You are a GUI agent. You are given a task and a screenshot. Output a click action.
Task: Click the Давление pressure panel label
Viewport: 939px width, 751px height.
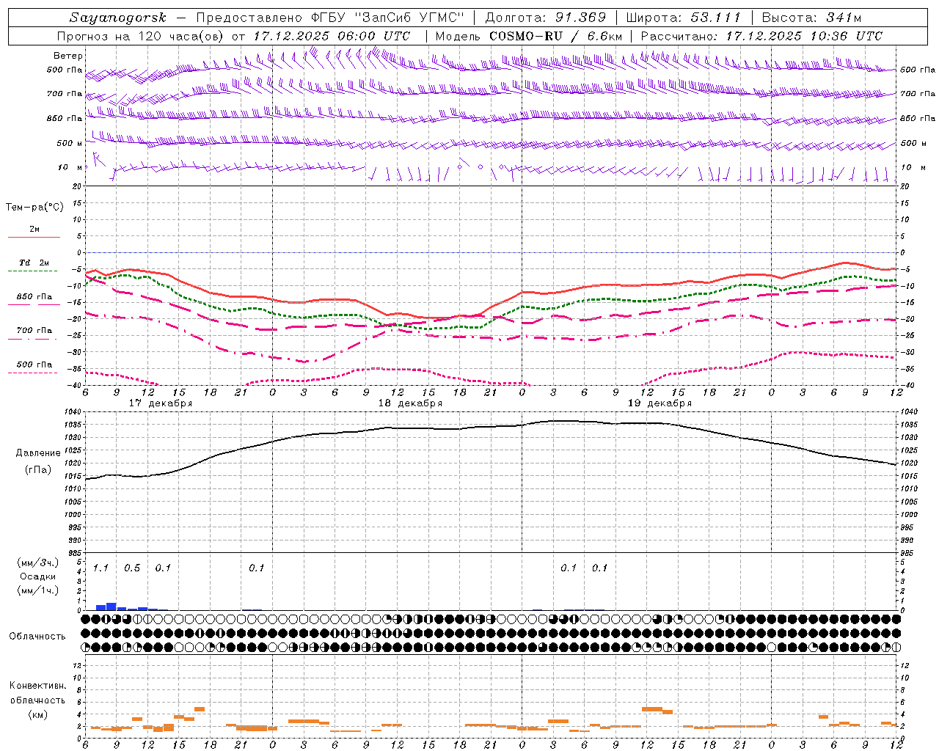tap(38, 453)
